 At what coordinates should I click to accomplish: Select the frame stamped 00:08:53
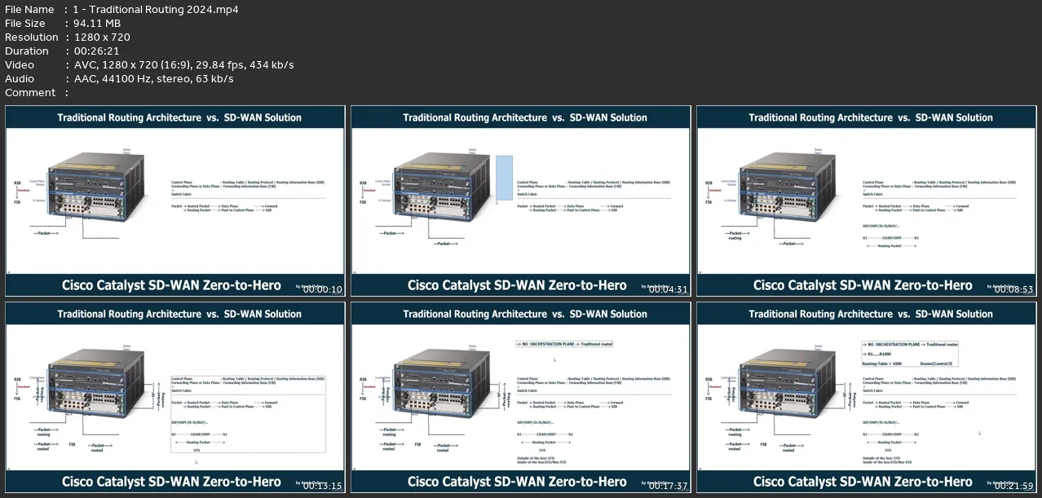[x=867, y=201]
